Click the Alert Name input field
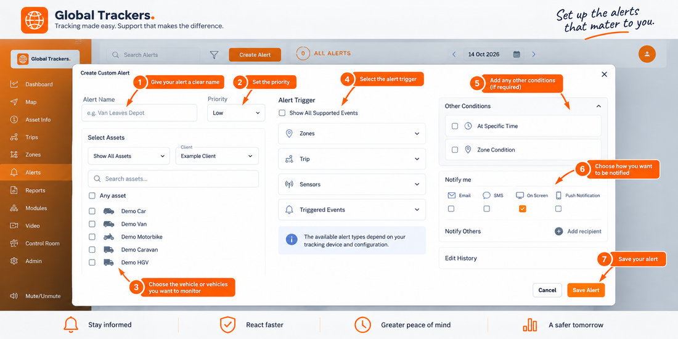The height and width of the screenshot is (339, 678). click(x=139, y=113)
